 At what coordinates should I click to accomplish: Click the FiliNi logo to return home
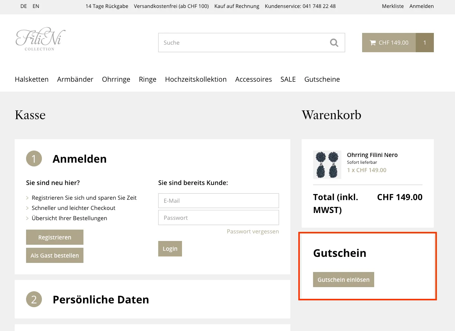[40, 39]
